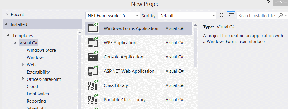Screen dimensions: 288x109
Task: Click the Windows Forms Application template icon
Action: (93, 28)
